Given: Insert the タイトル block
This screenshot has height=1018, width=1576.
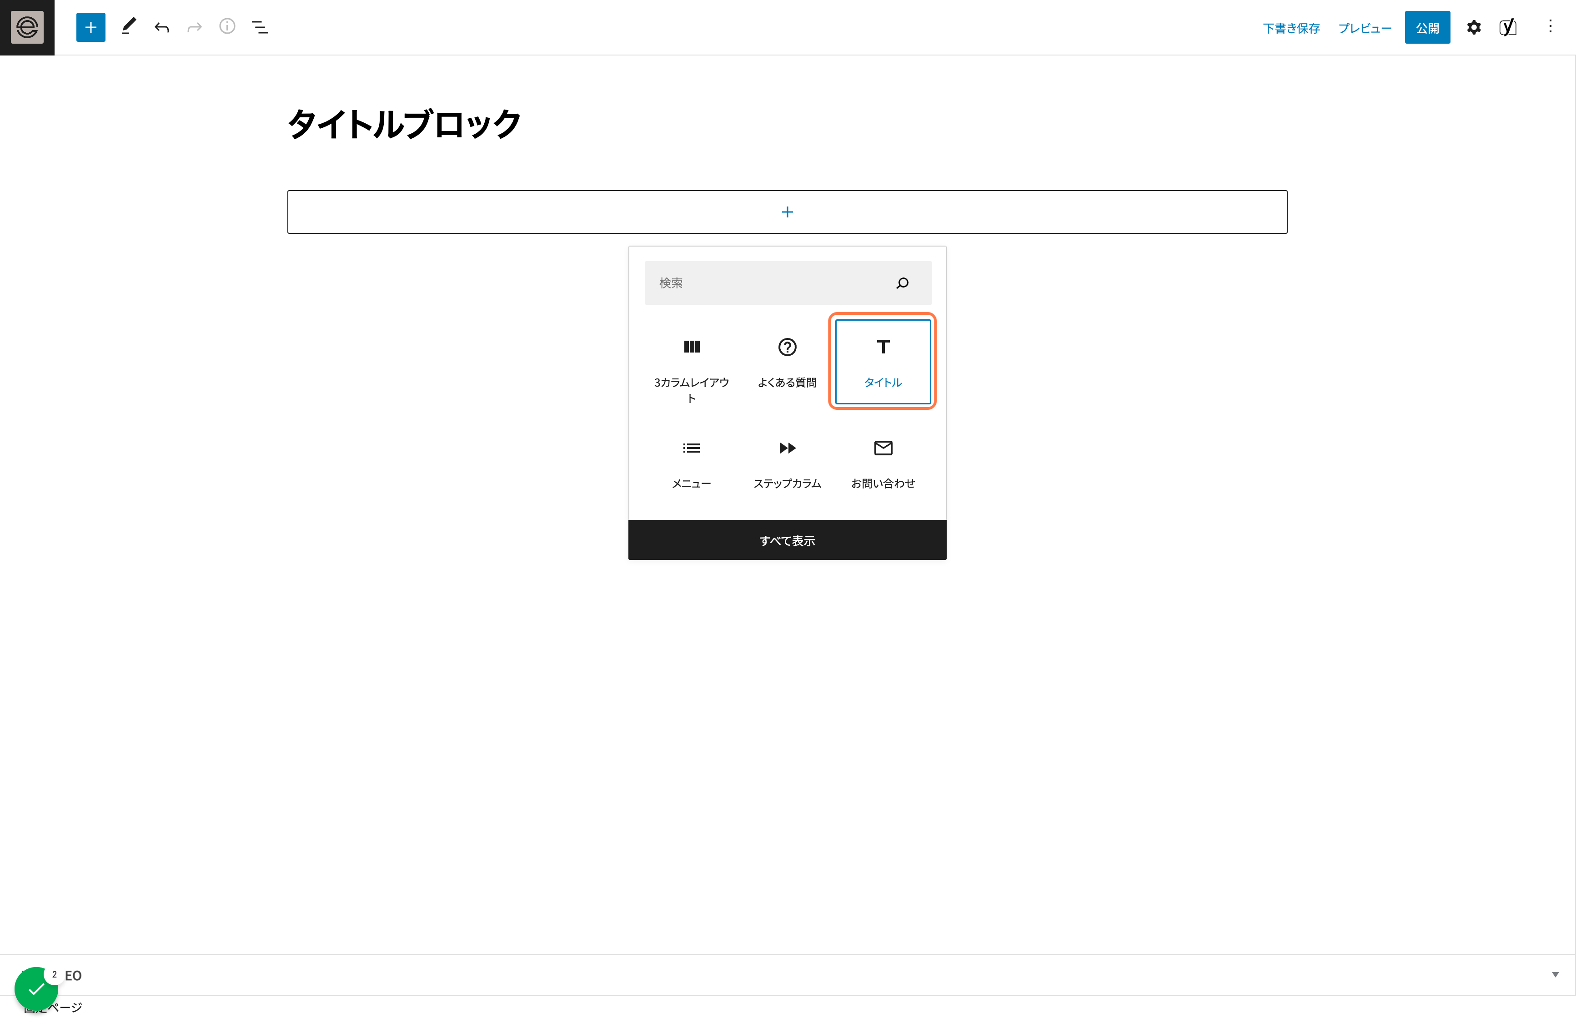Looking at the screenshot, I should (883, 362).
